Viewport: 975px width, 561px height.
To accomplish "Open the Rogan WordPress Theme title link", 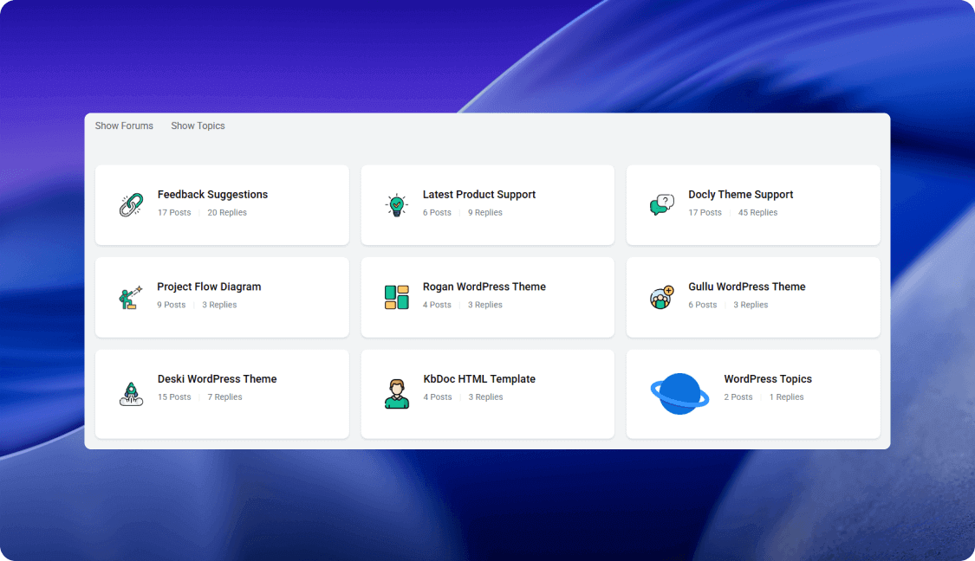I will pos(484,287).
